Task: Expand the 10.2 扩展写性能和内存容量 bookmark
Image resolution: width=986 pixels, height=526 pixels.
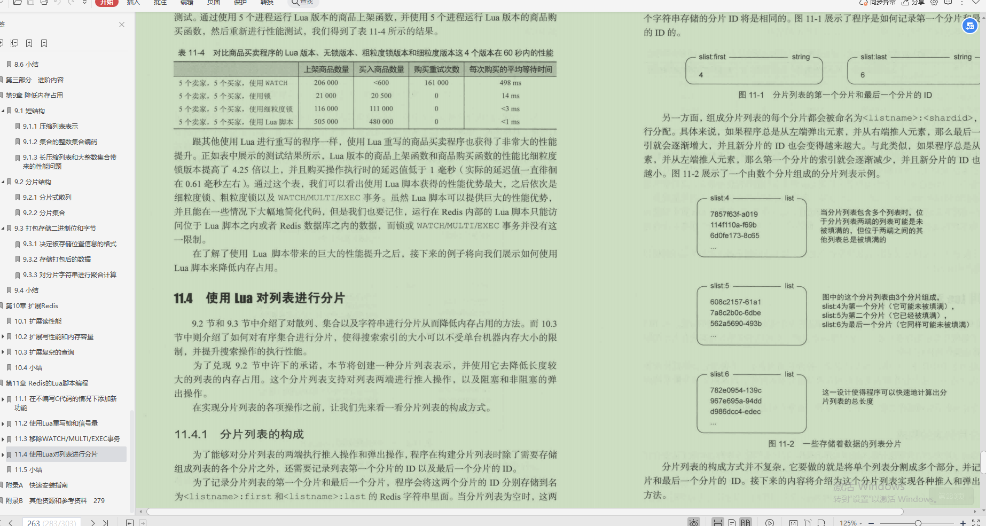Action: click(x=3, y=337)
